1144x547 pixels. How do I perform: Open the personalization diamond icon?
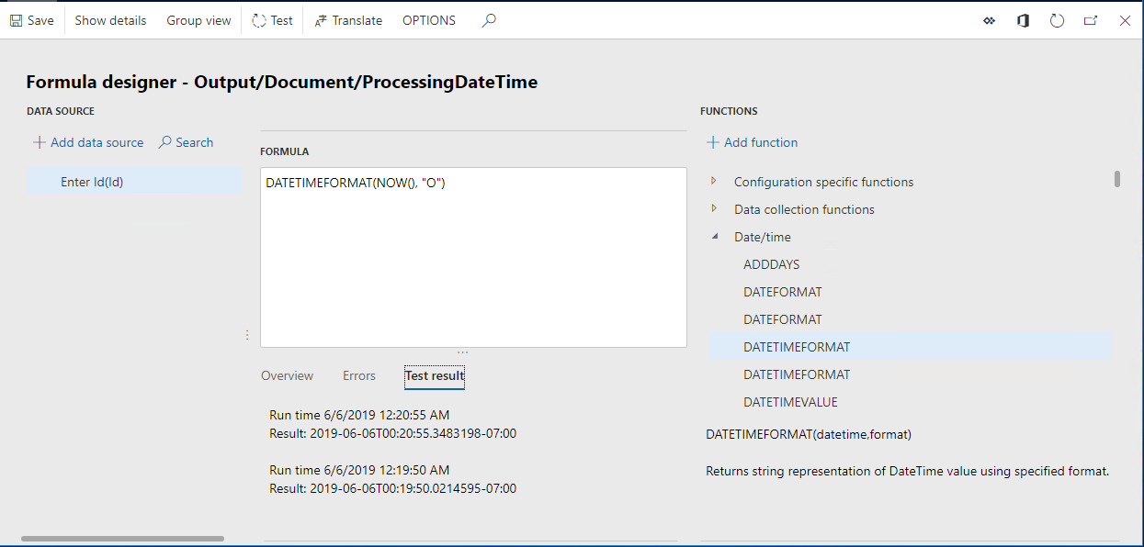click(x=989, y=20)
